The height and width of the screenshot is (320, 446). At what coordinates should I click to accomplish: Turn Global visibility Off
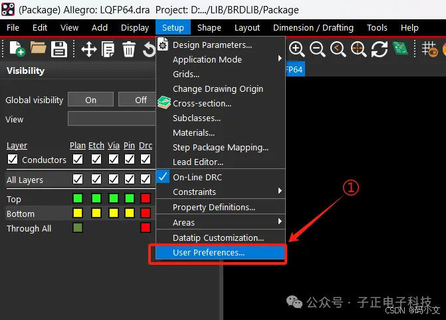coord(137,100)
